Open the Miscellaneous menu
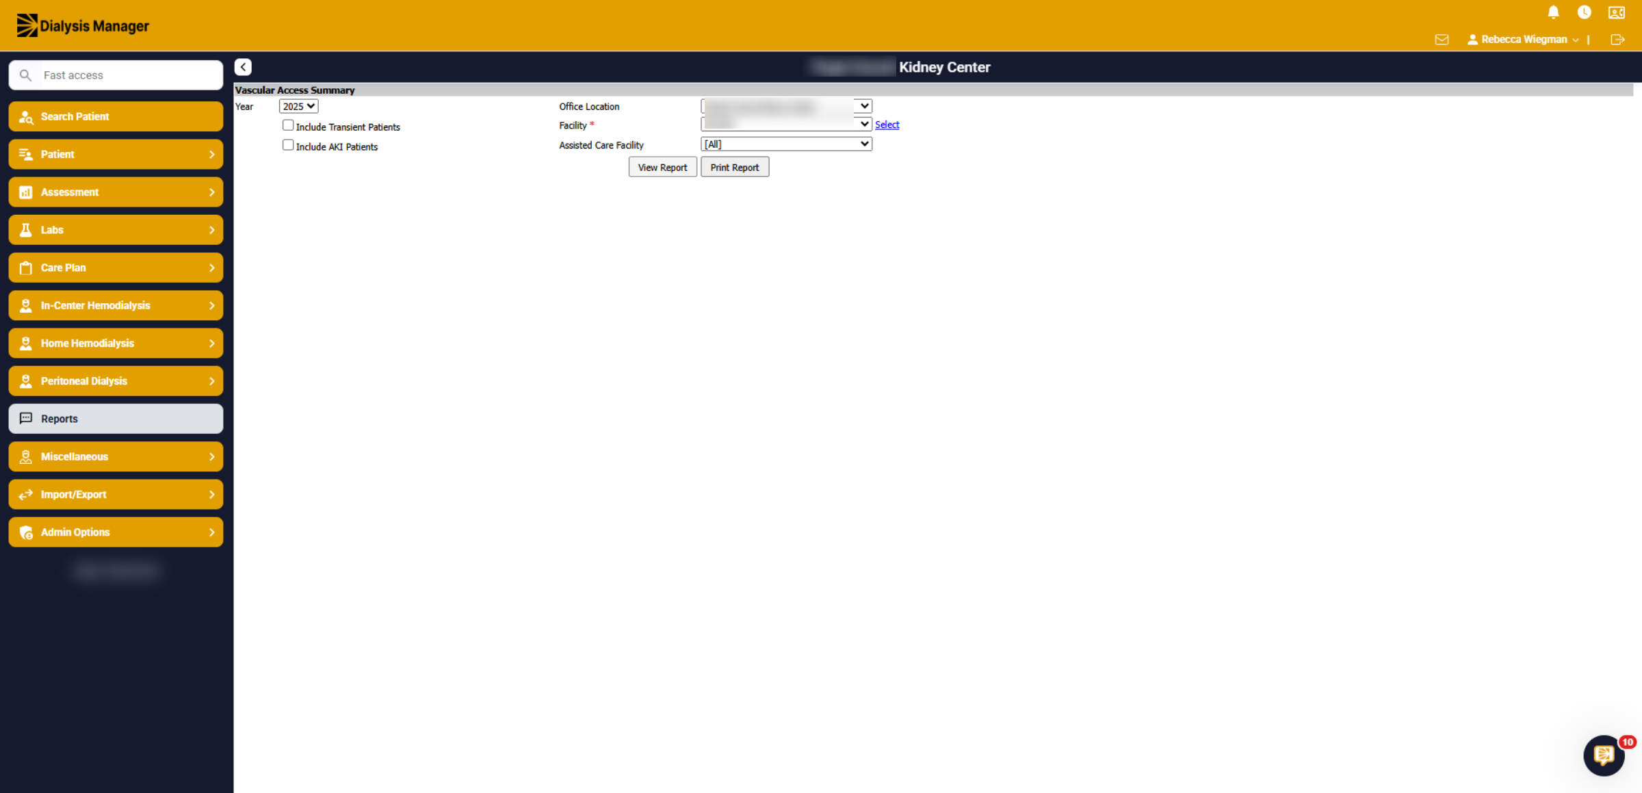 point(116,456)
